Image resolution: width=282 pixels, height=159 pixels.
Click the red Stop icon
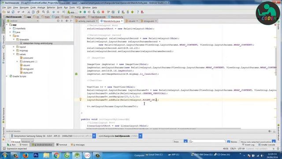click(103, 12)
